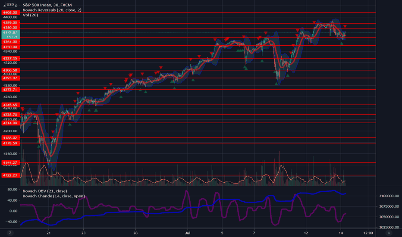402x237 pixels.
Task: Click the 4293.07 red price label
Action: tap(10, 78)
